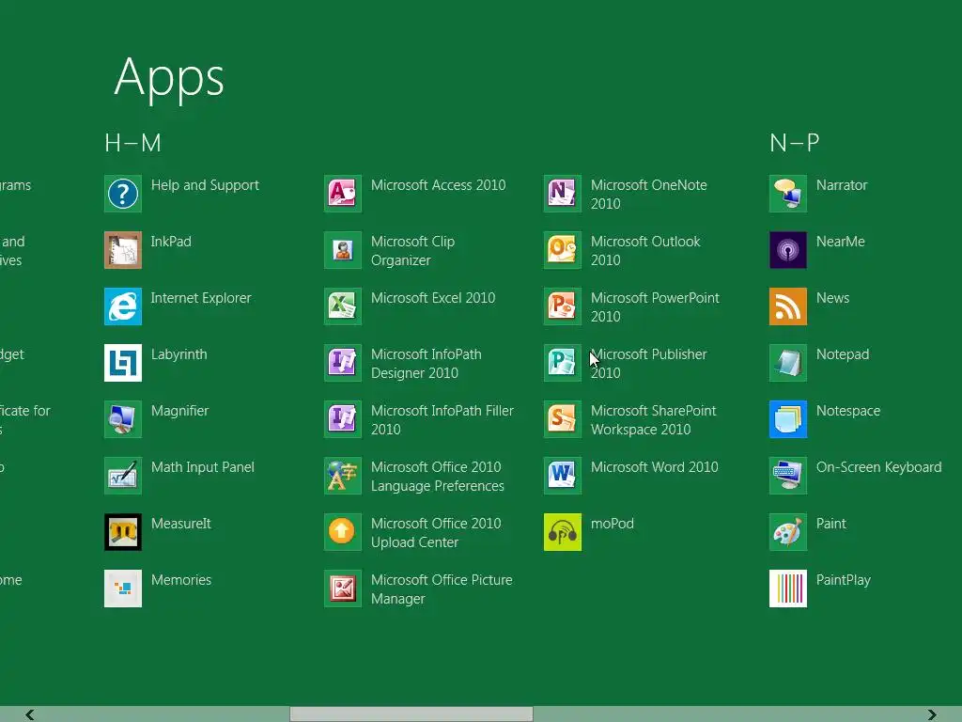Launch Office Picture Manager icon
Image resolution: width=962 pixels, height=722 pixels.
point(342,589)
